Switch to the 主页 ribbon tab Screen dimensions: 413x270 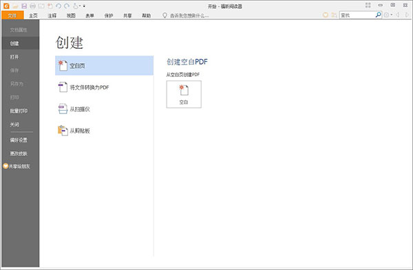[33, 16]
